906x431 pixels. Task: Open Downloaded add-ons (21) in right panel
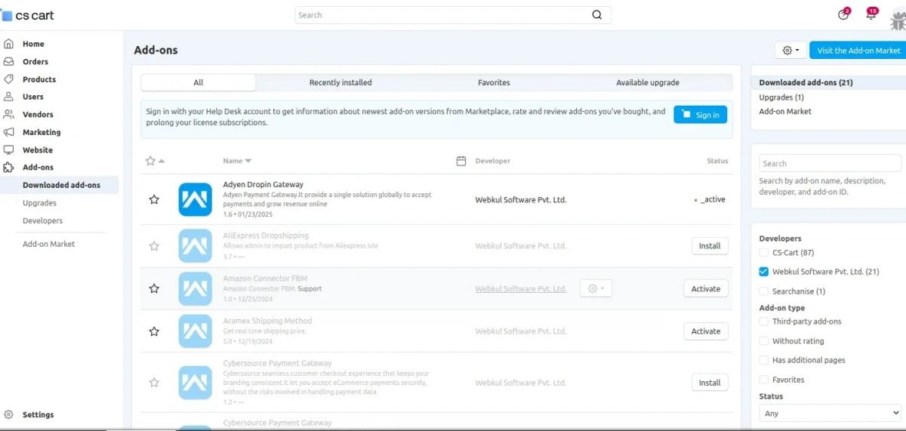[806, 82]
